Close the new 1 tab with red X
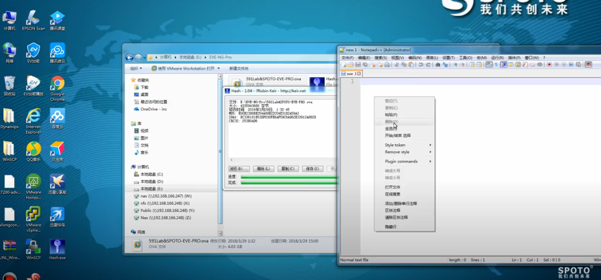 [x=359, y=73]
